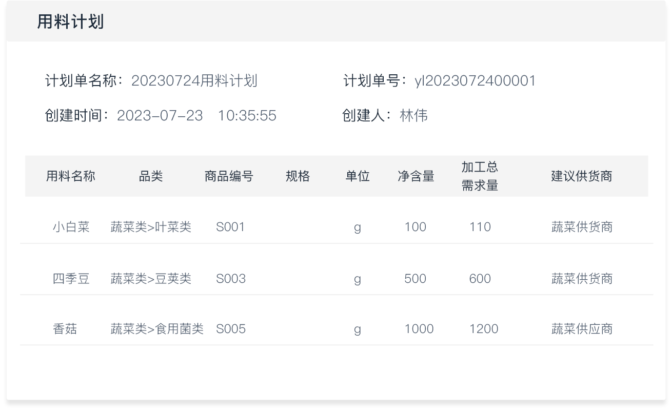The width and height of the screenshot is (672, 415).
Task: Click the 规格 column header
Action: [298, 177]
